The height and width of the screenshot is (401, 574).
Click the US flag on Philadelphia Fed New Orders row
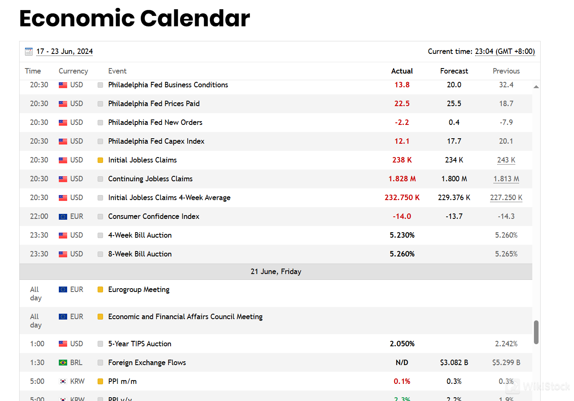coord(63,122)
